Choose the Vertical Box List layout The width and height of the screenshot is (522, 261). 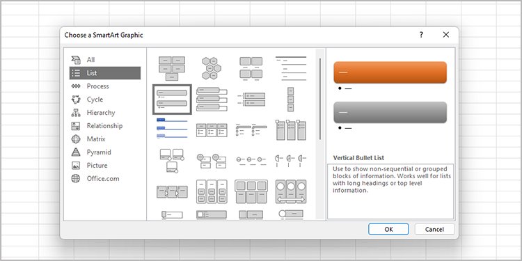(212, 100)
